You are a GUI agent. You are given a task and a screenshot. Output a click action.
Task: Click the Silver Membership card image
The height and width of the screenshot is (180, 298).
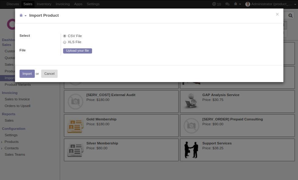[75, 150]
